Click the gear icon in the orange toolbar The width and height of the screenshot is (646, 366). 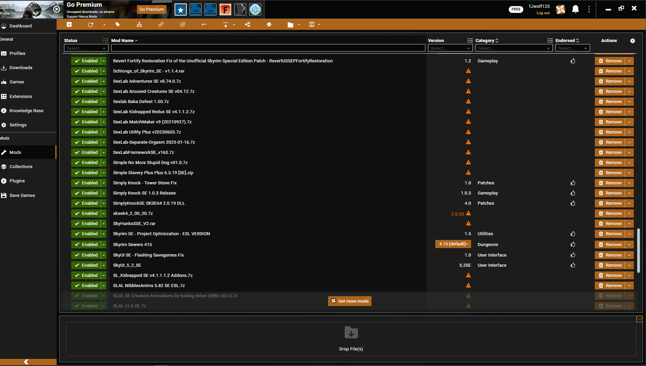coord(269,24)
